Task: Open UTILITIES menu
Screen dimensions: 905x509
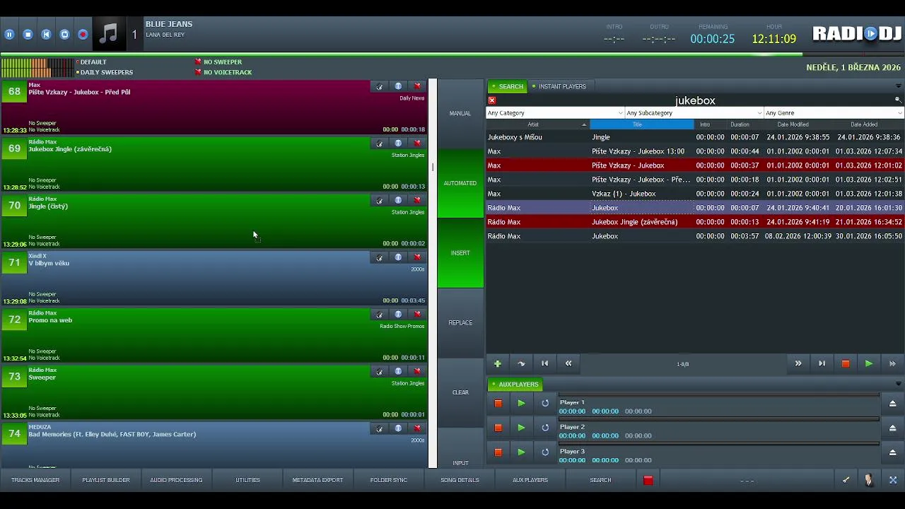Action: (x=247, y=480)
